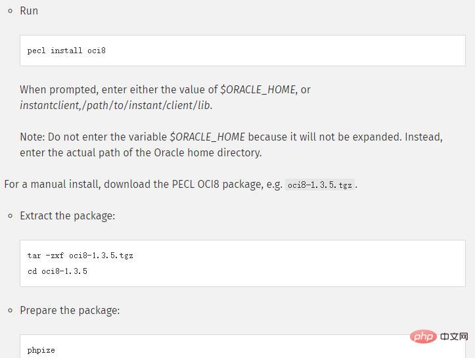Click the php logo badge
Image resolution: width=475 pixels, height=358 pixels.
(422, 336)
